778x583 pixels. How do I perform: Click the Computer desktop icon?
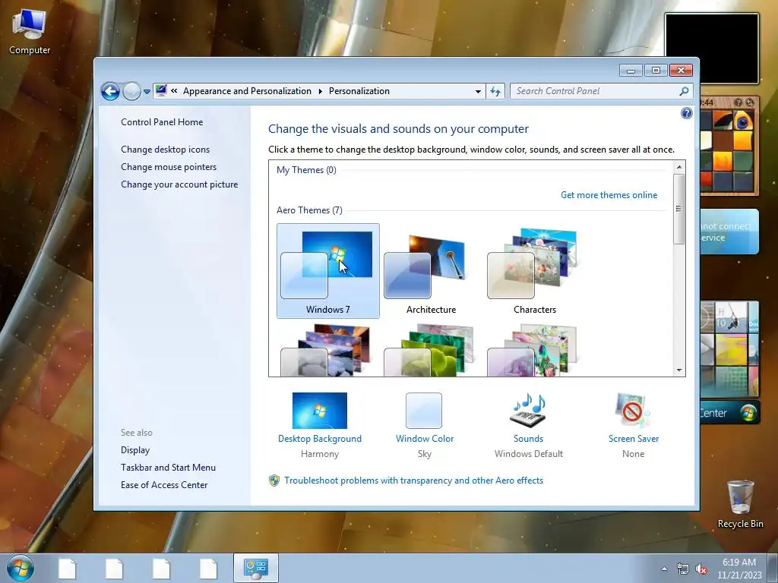pos(30,32)
